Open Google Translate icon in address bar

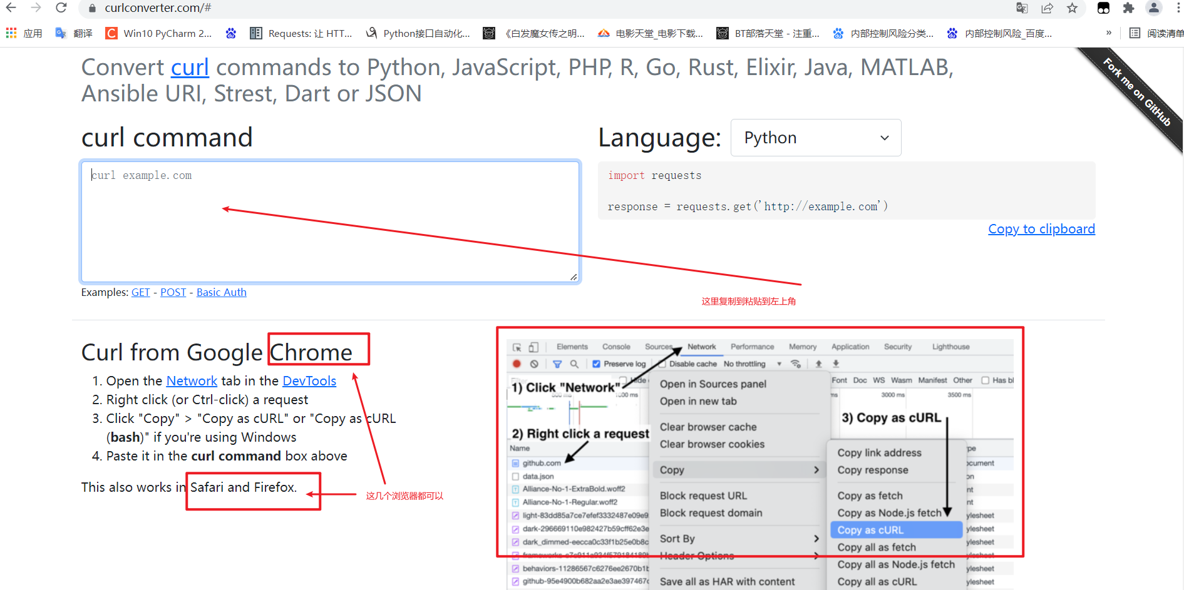pos(1022,8)
